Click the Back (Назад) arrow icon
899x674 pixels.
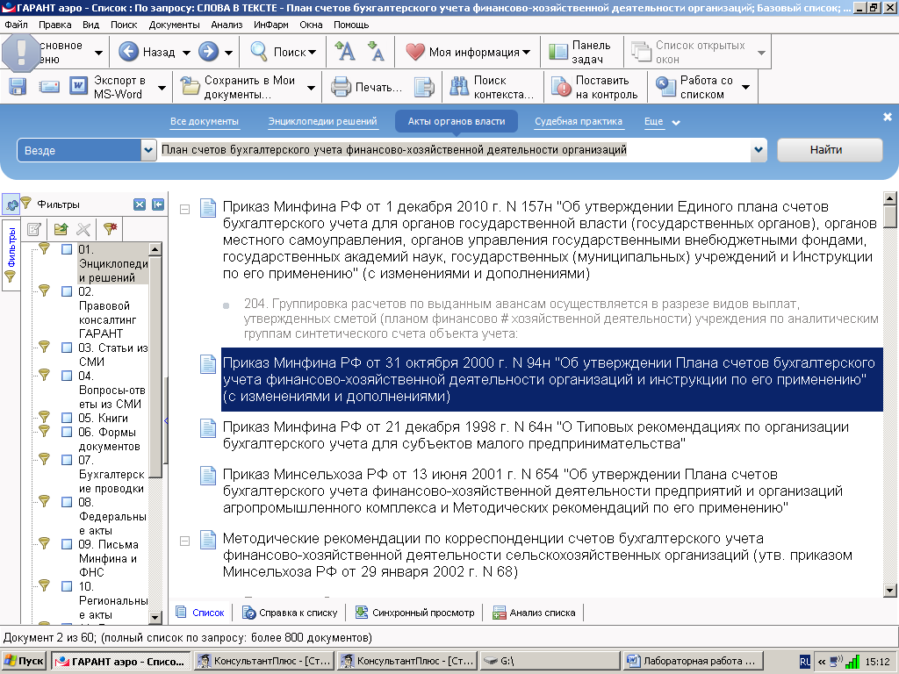(x=128, y=52)
